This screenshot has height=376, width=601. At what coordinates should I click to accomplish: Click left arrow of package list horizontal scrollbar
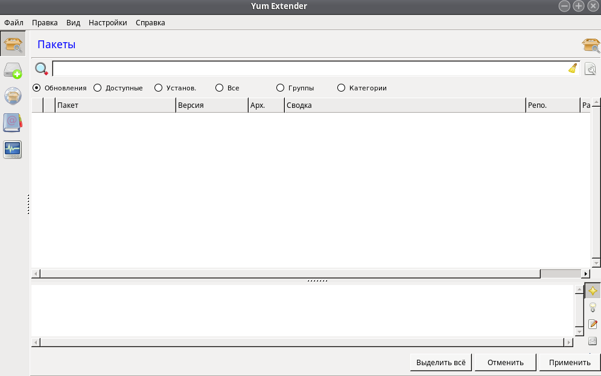(x=36, y=274)
